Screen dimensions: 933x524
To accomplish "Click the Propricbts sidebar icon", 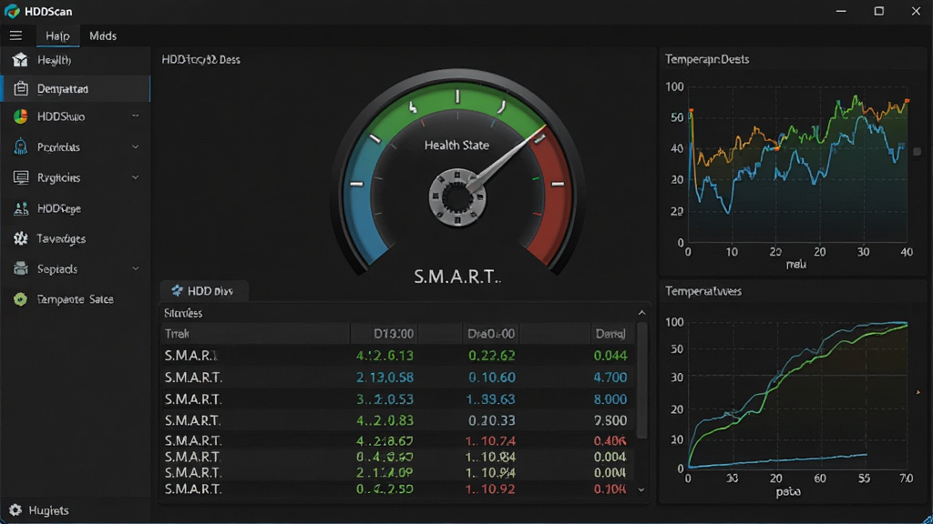I will [20, 146].
